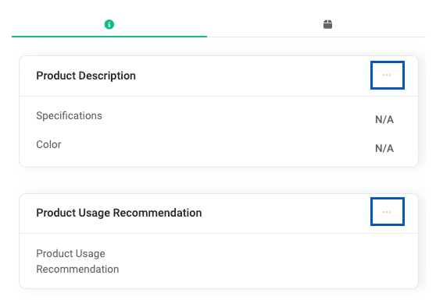Click empty header space right of Product Description title
The height and width of the screenshot is (300, 436).
(253, 76)
